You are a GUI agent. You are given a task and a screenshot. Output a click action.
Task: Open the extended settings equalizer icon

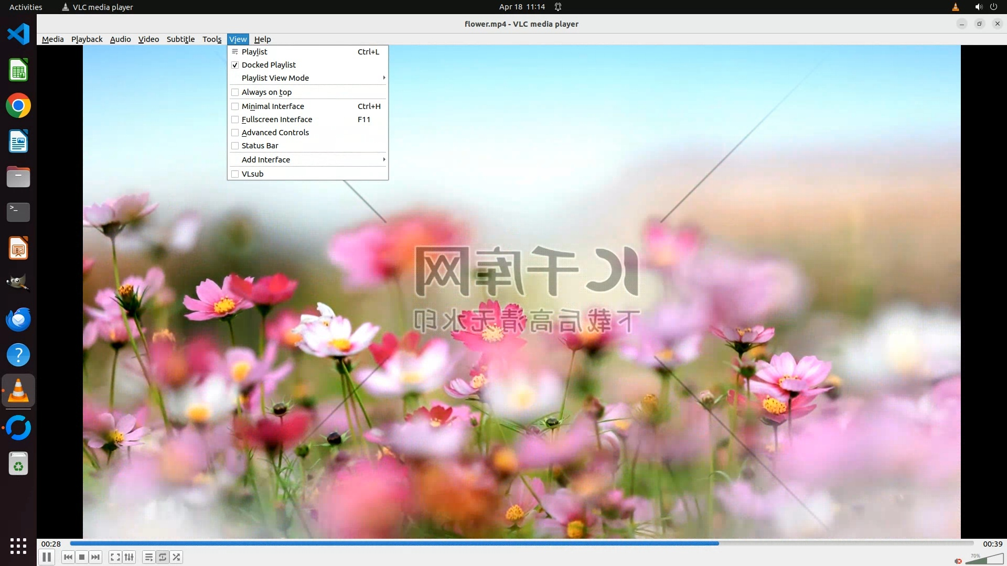(129, 557)
